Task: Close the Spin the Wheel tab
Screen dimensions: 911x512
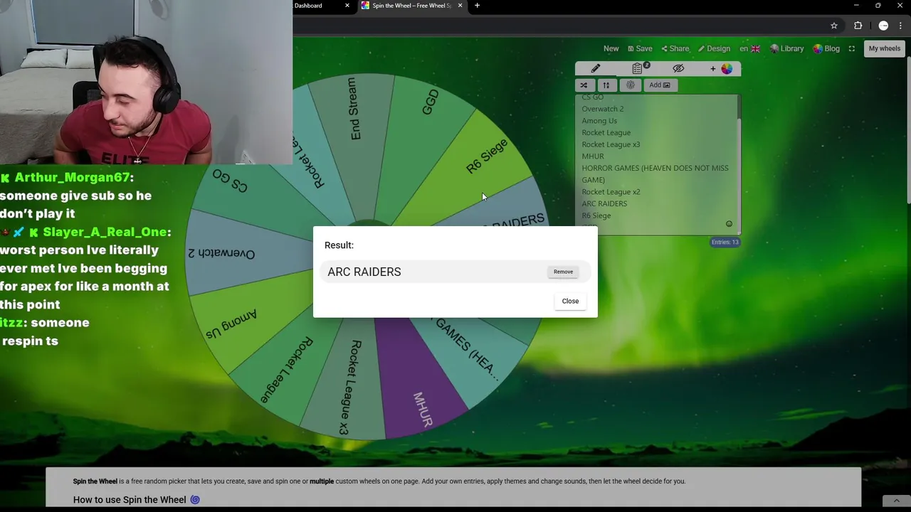Action: click(460, 6)
